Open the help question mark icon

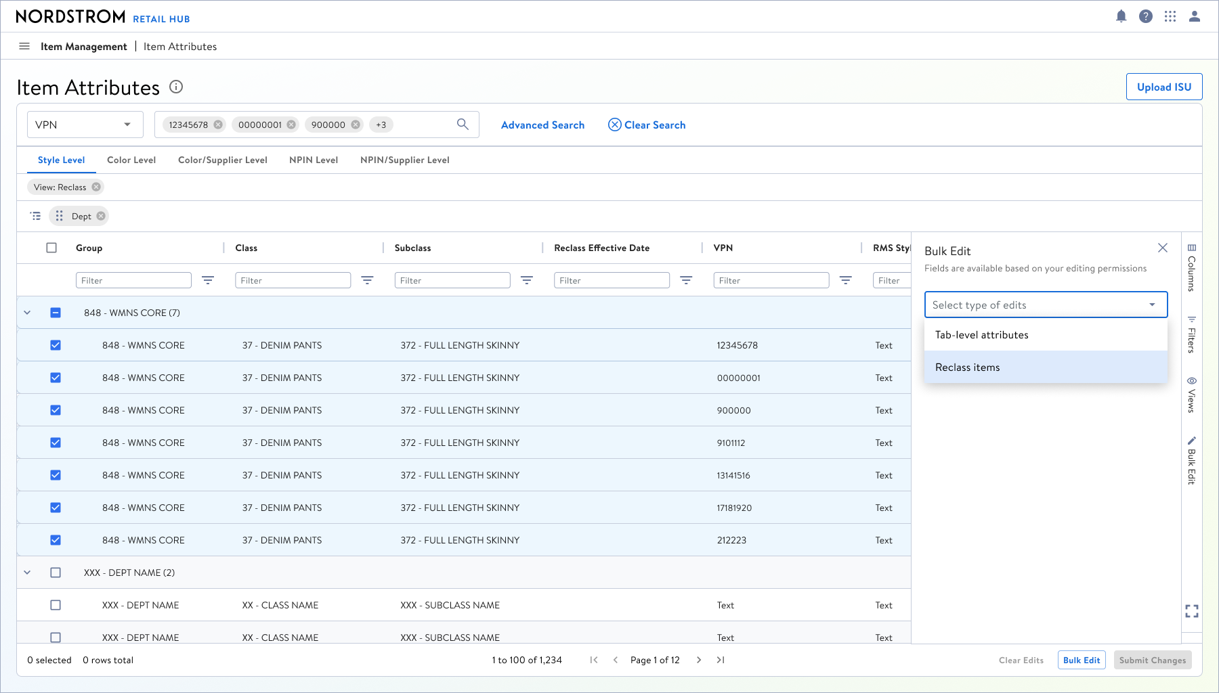[1146, 16]
